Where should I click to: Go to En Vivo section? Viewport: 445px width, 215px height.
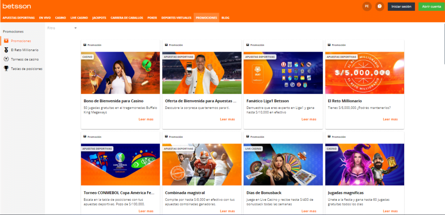click(x=45, y=18)
